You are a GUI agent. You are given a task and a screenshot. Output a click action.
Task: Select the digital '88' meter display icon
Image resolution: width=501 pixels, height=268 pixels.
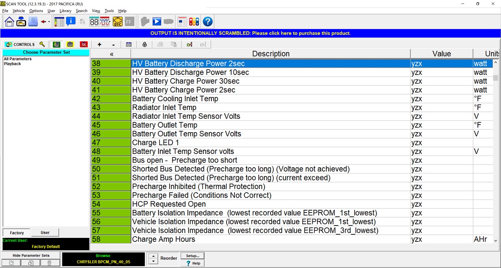pyautogui.click(x=94, y=21)
